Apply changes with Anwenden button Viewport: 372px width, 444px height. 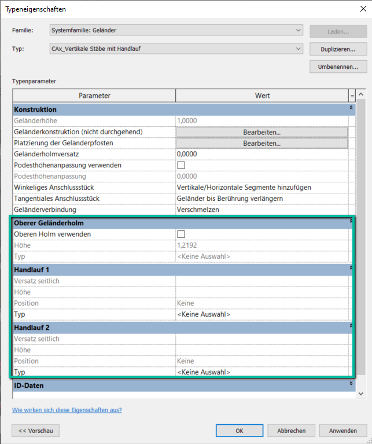point(342,431)
